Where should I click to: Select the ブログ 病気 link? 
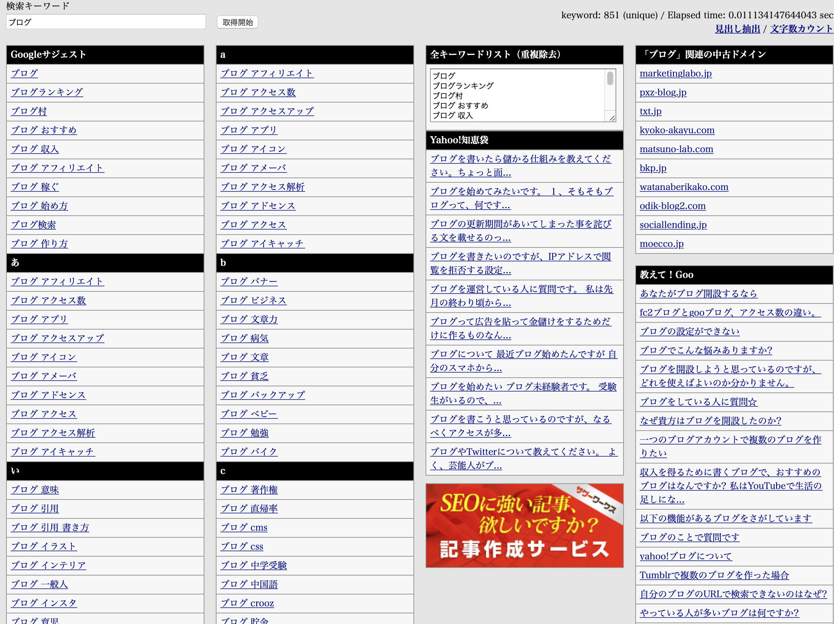[x=245, y=338]
